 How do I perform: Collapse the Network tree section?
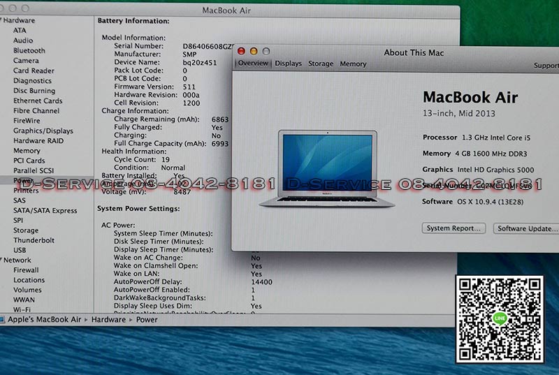click(x=1, y=260)
